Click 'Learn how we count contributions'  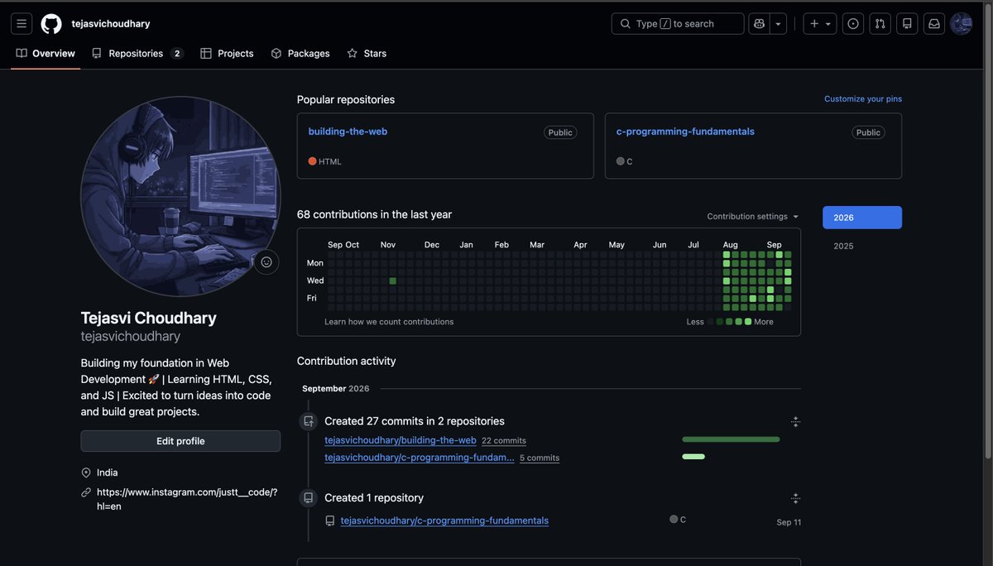click(x=389, y=322)
